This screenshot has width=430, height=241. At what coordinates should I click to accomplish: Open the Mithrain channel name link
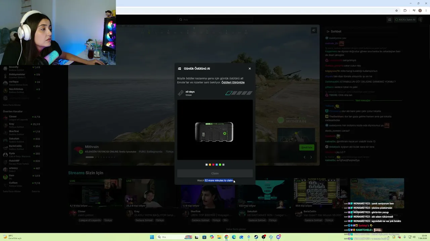pos(92,147)
